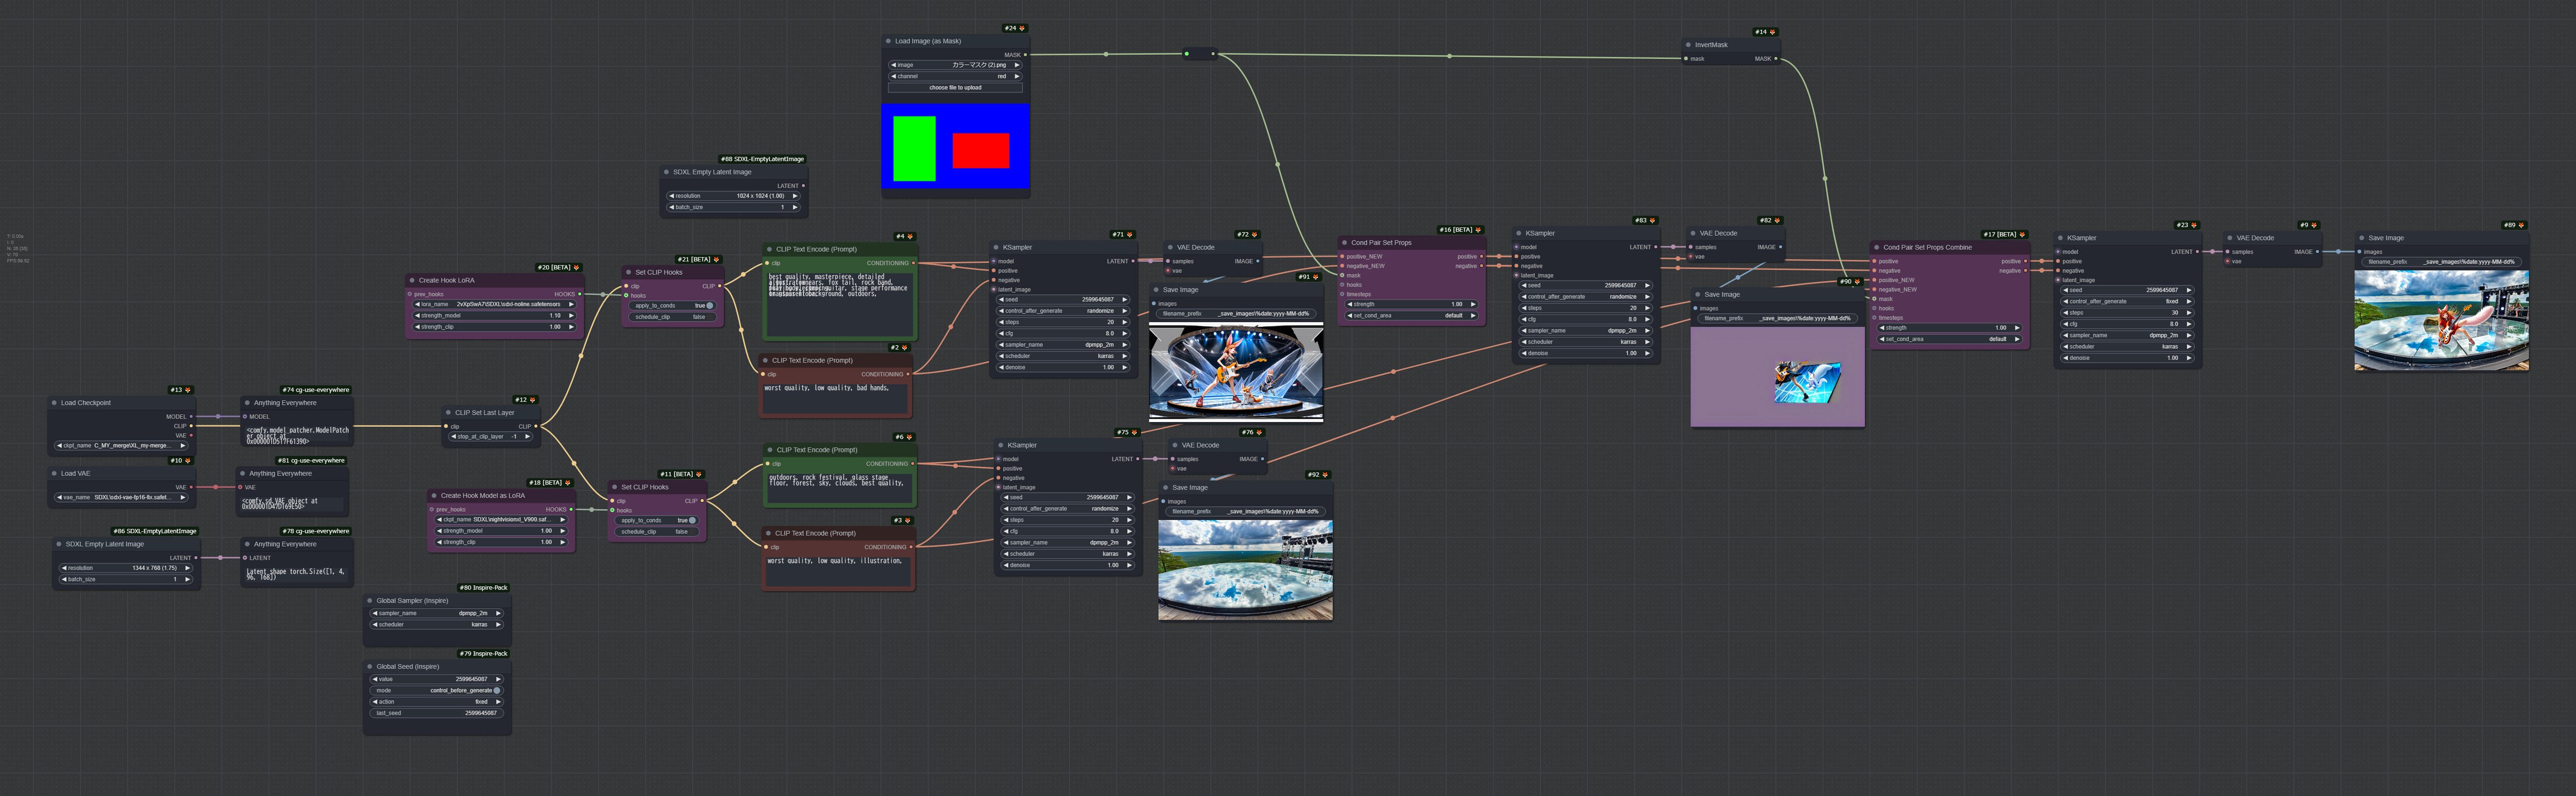Click collapse dot on Cond Pair Set Props Combine
This screenshot has height=796, width=2576.
tap(1876, 247)
